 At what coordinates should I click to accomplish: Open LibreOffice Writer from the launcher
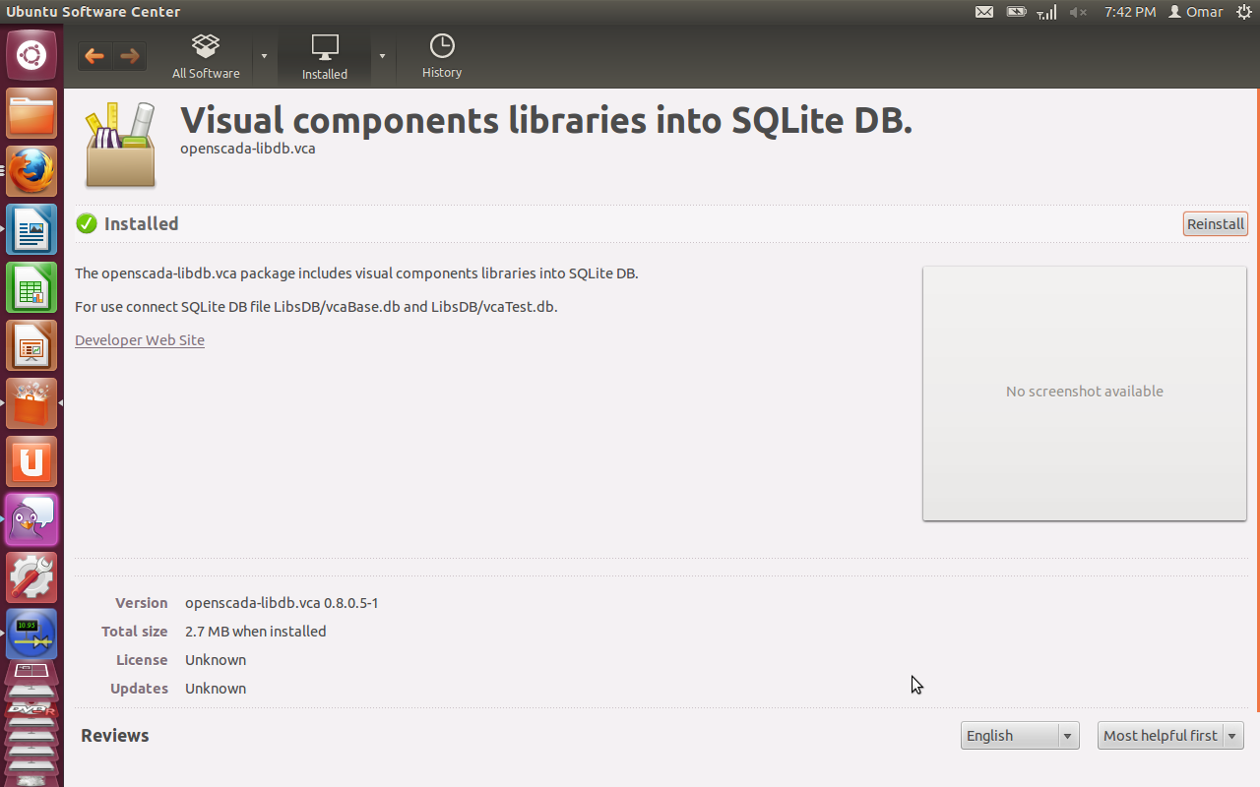coord(31,230)
